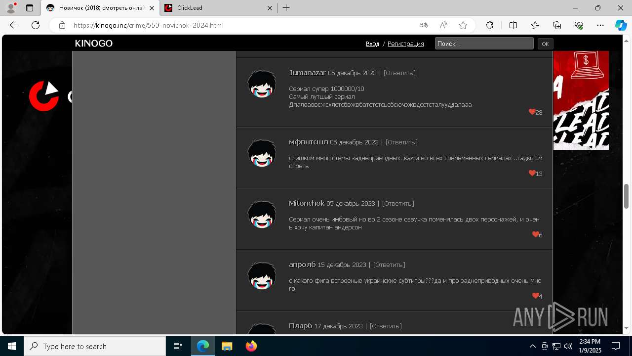Open the read aloud icon
This screenshot has height=356, width=632.
point(443,25)
